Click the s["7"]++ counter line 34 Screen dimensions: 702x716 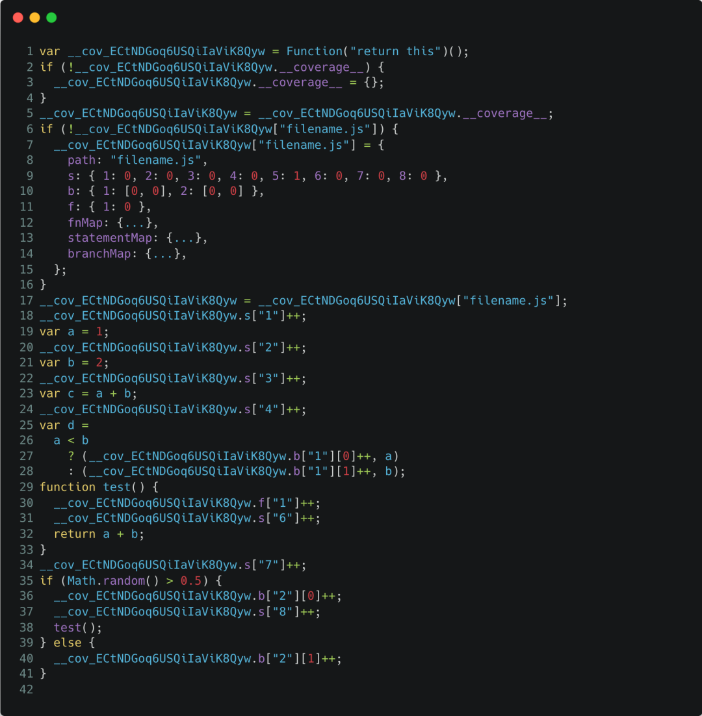pyautogui.click(x=173, y=565)
